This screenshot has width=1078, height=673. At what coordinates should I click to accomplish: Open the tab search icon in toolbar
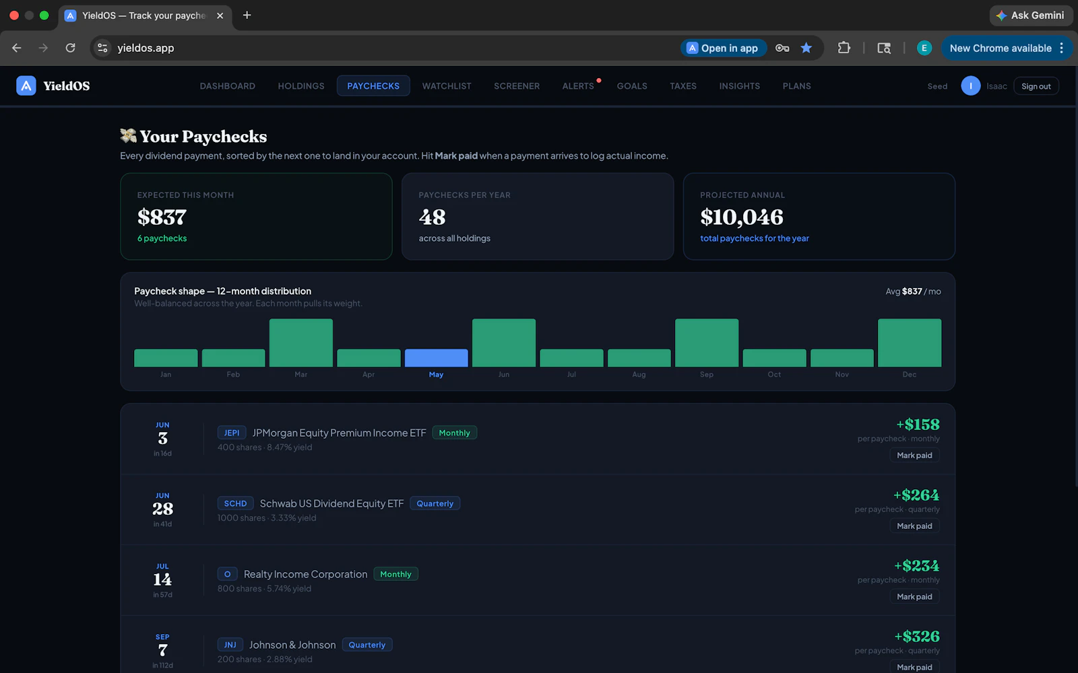[x=884, y=48]
